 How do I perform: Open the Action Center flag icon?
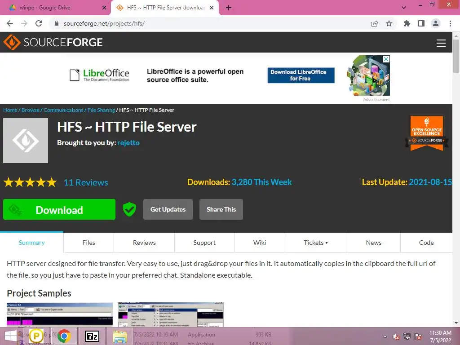(418, 336)
